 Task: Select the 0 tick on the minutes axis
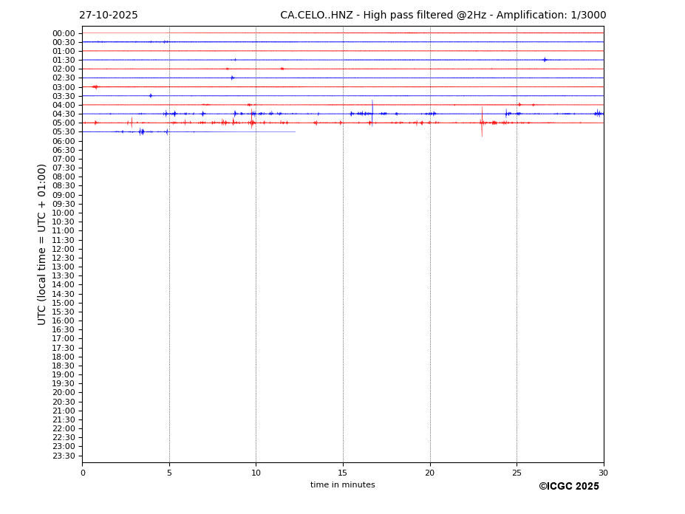coord(83,473)
